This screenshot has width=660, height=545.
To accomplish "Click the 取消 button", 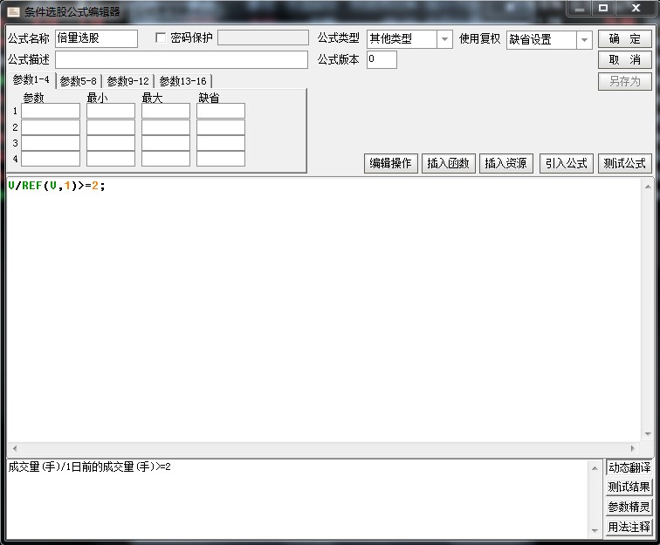I will 625,60.
